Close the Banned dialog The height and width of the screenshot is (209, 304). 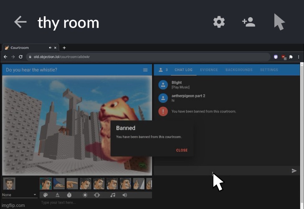coord(182,150)
